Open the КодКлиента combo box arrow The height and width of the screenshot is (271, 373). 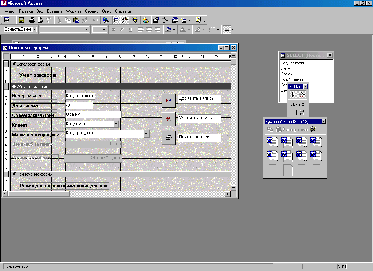coord(116,124)
